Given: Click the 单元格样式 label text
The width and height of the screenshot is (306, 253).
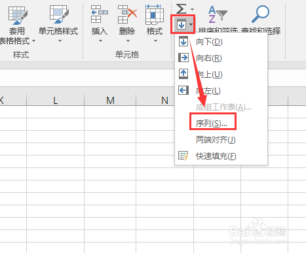Looking at the screenshot, I should point(58,31).
